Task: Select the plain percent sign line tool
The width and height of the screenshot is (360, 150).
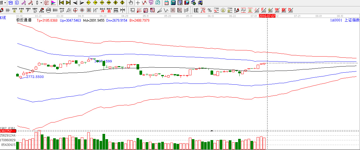Action: tap(210, 11)
